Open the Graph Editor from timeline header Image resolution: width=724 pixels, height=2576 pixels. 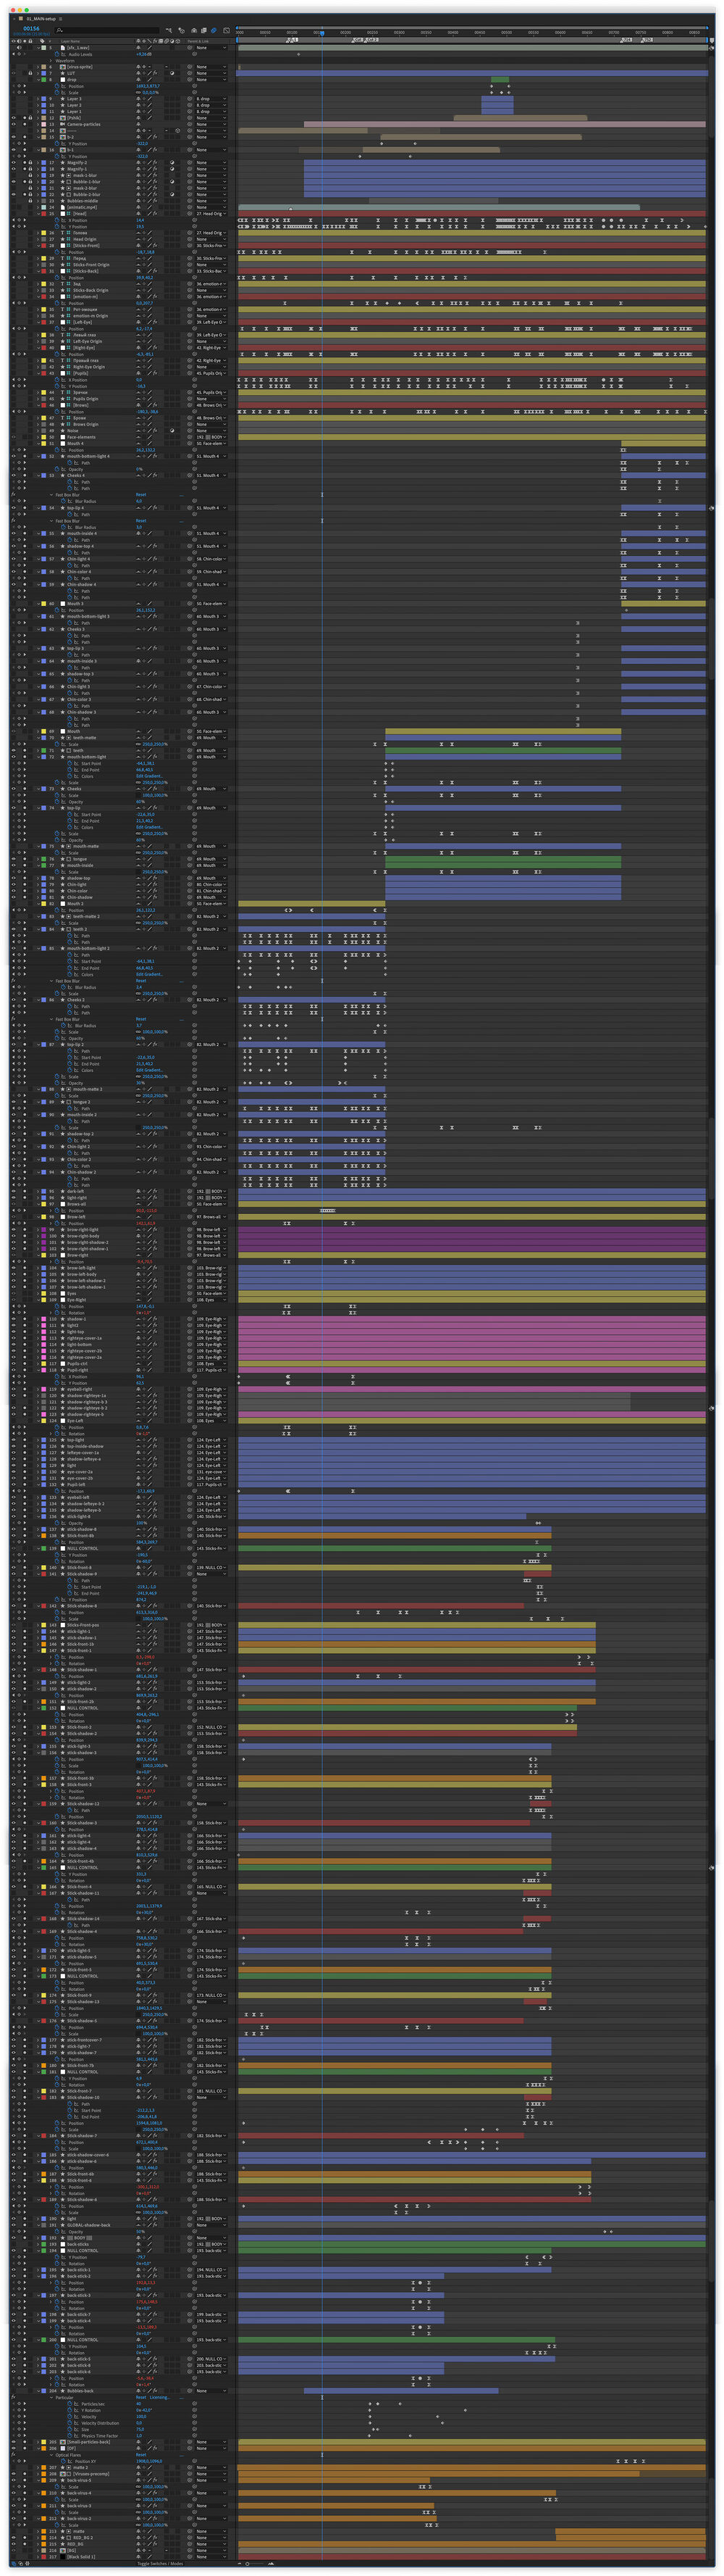226,30
